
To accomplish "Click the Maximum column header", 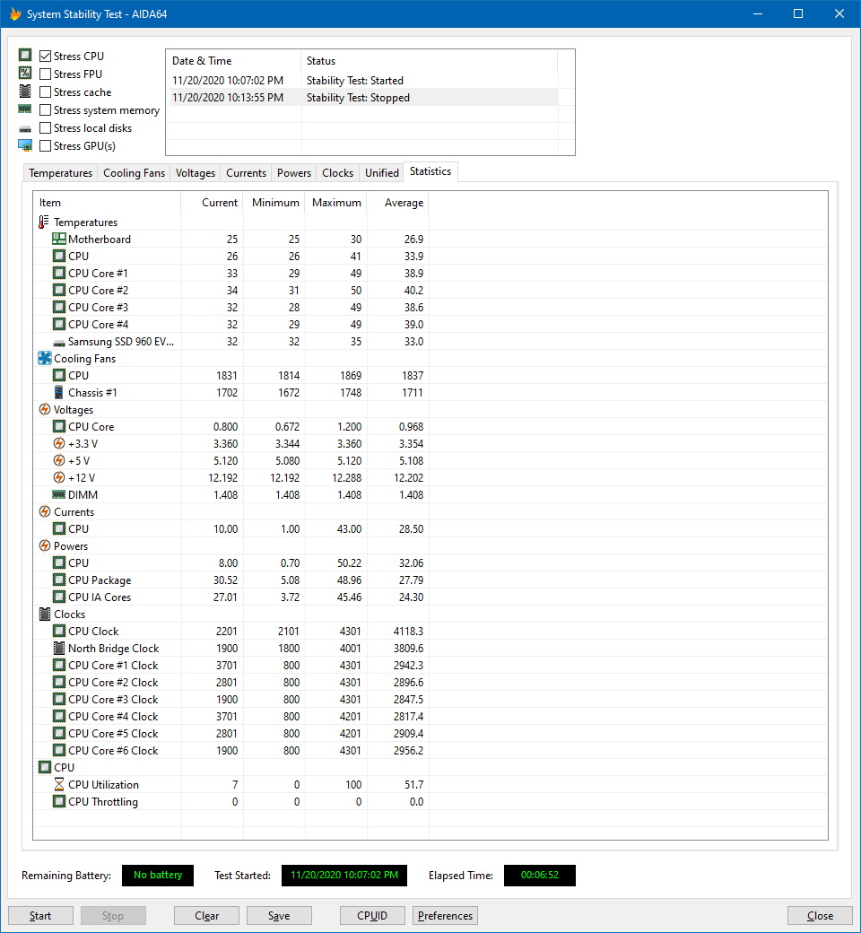I will click(336, 203).
